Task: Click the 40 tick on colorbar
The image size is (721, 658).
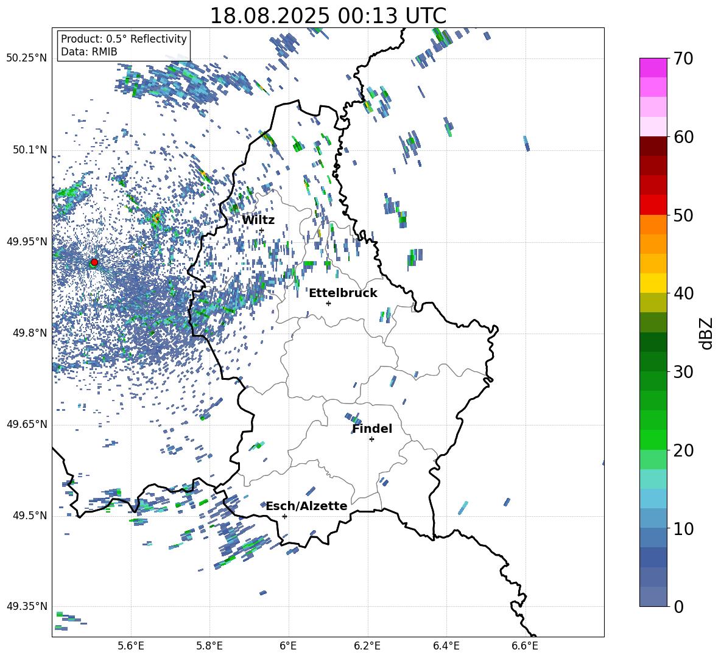Action: [683, 293]
